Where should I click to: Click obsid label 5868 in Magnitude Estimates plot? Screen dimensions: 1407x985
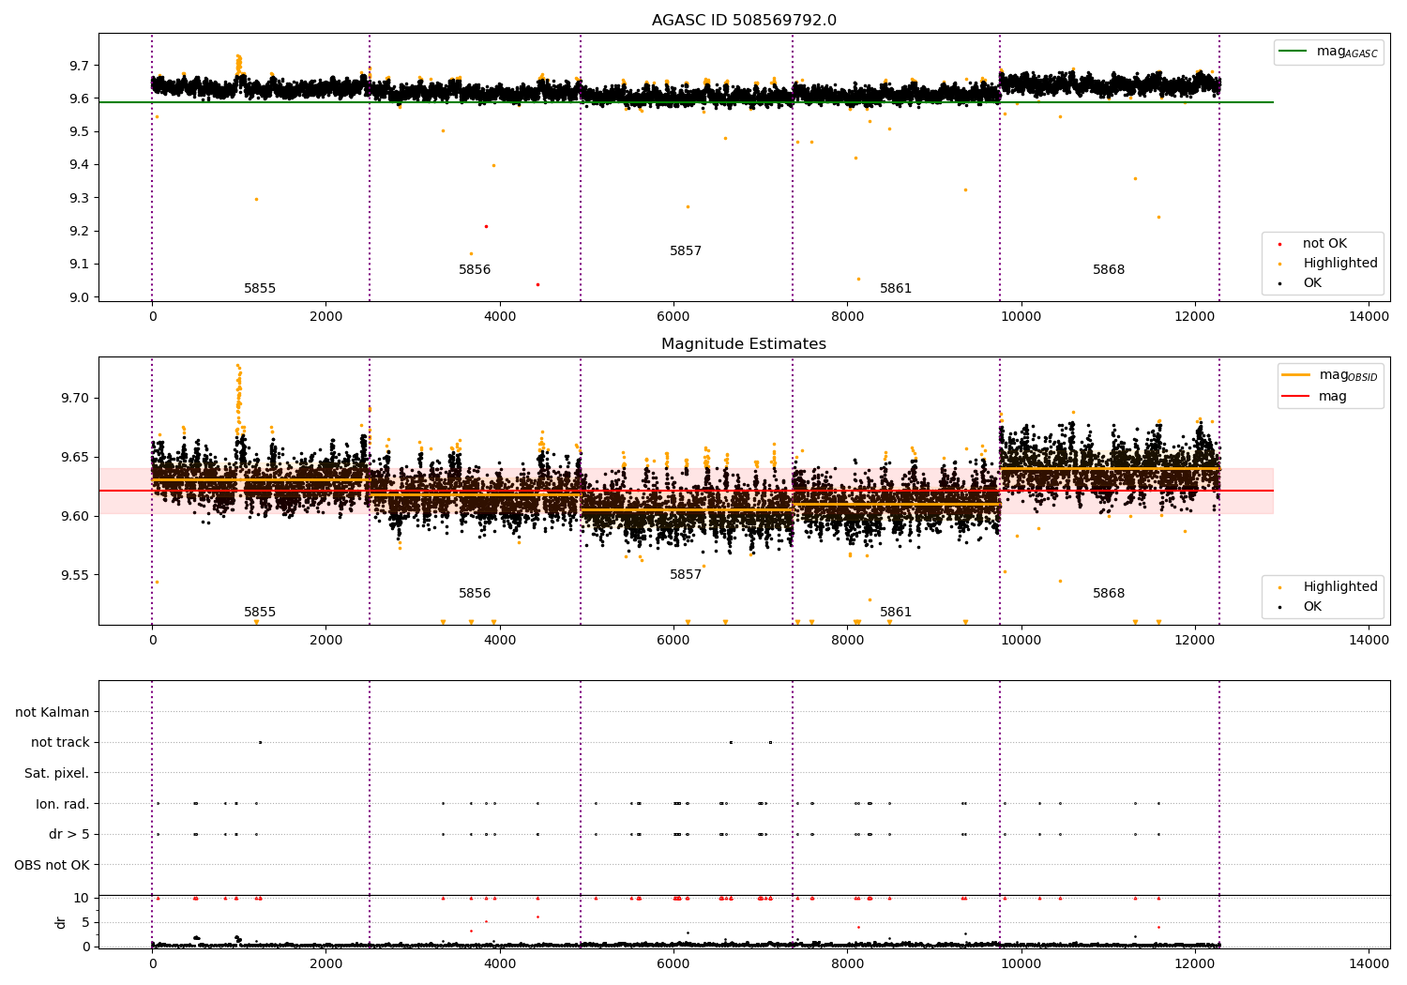1109,594
